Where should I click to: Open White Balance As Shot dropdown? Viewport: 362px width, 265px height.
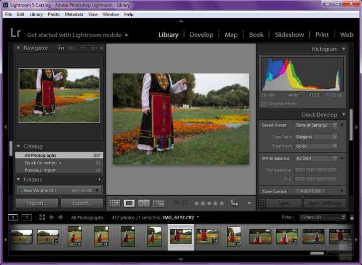[x=316, y=158]
